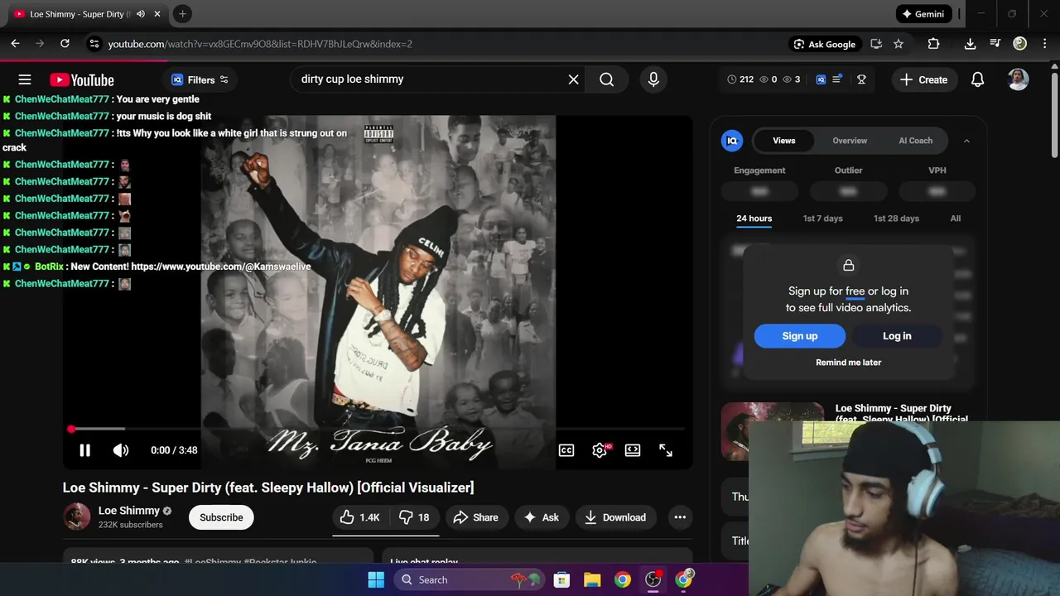
Task: Click the vidIQ logo in the side panel
Action: pos(732,141)
